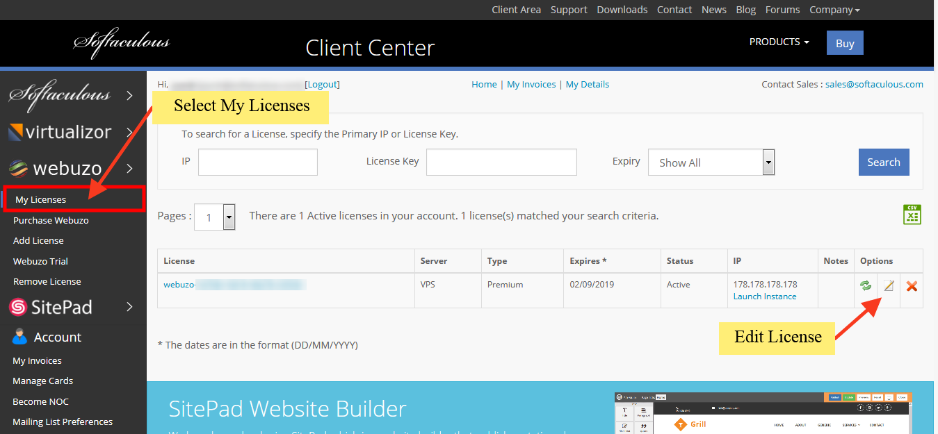Click the blue Search button
This screenshot has height=434, width=938.
pos(884,162)
